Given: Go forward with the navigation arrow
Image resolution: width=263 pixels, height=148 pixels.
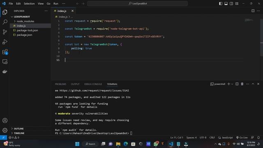Looking at the screenshot, I should pyautogui.click(x=83, y=4).
